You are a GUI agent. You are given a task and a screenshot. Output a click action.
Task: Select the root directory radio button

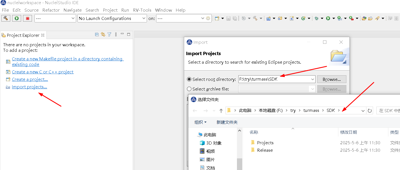pyautogui.click(x=189, y=79)
